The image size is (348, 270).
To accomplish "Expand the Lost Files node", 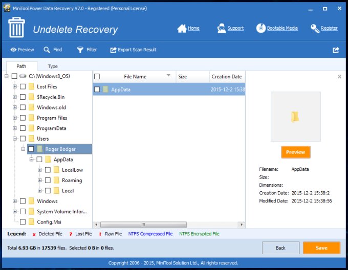I will pos(15,86).
